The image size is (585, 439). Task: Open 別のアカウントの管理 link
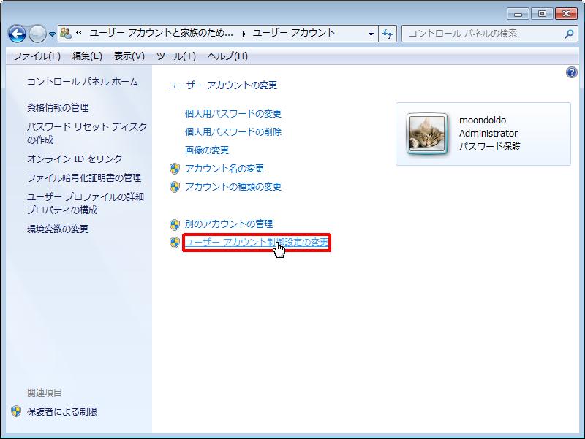coord(228,224)
